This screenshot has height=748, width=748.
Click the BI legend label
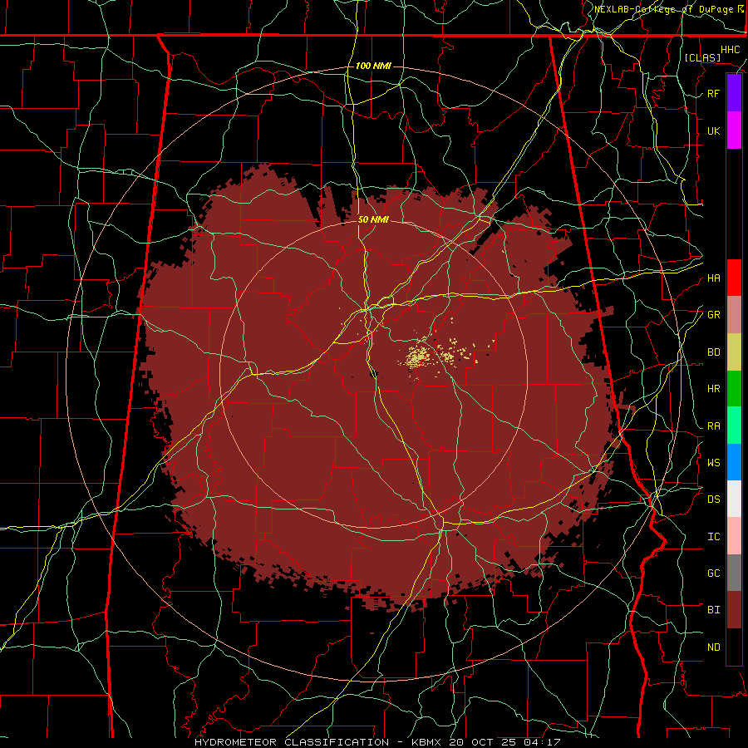click(x=713, y=610)
